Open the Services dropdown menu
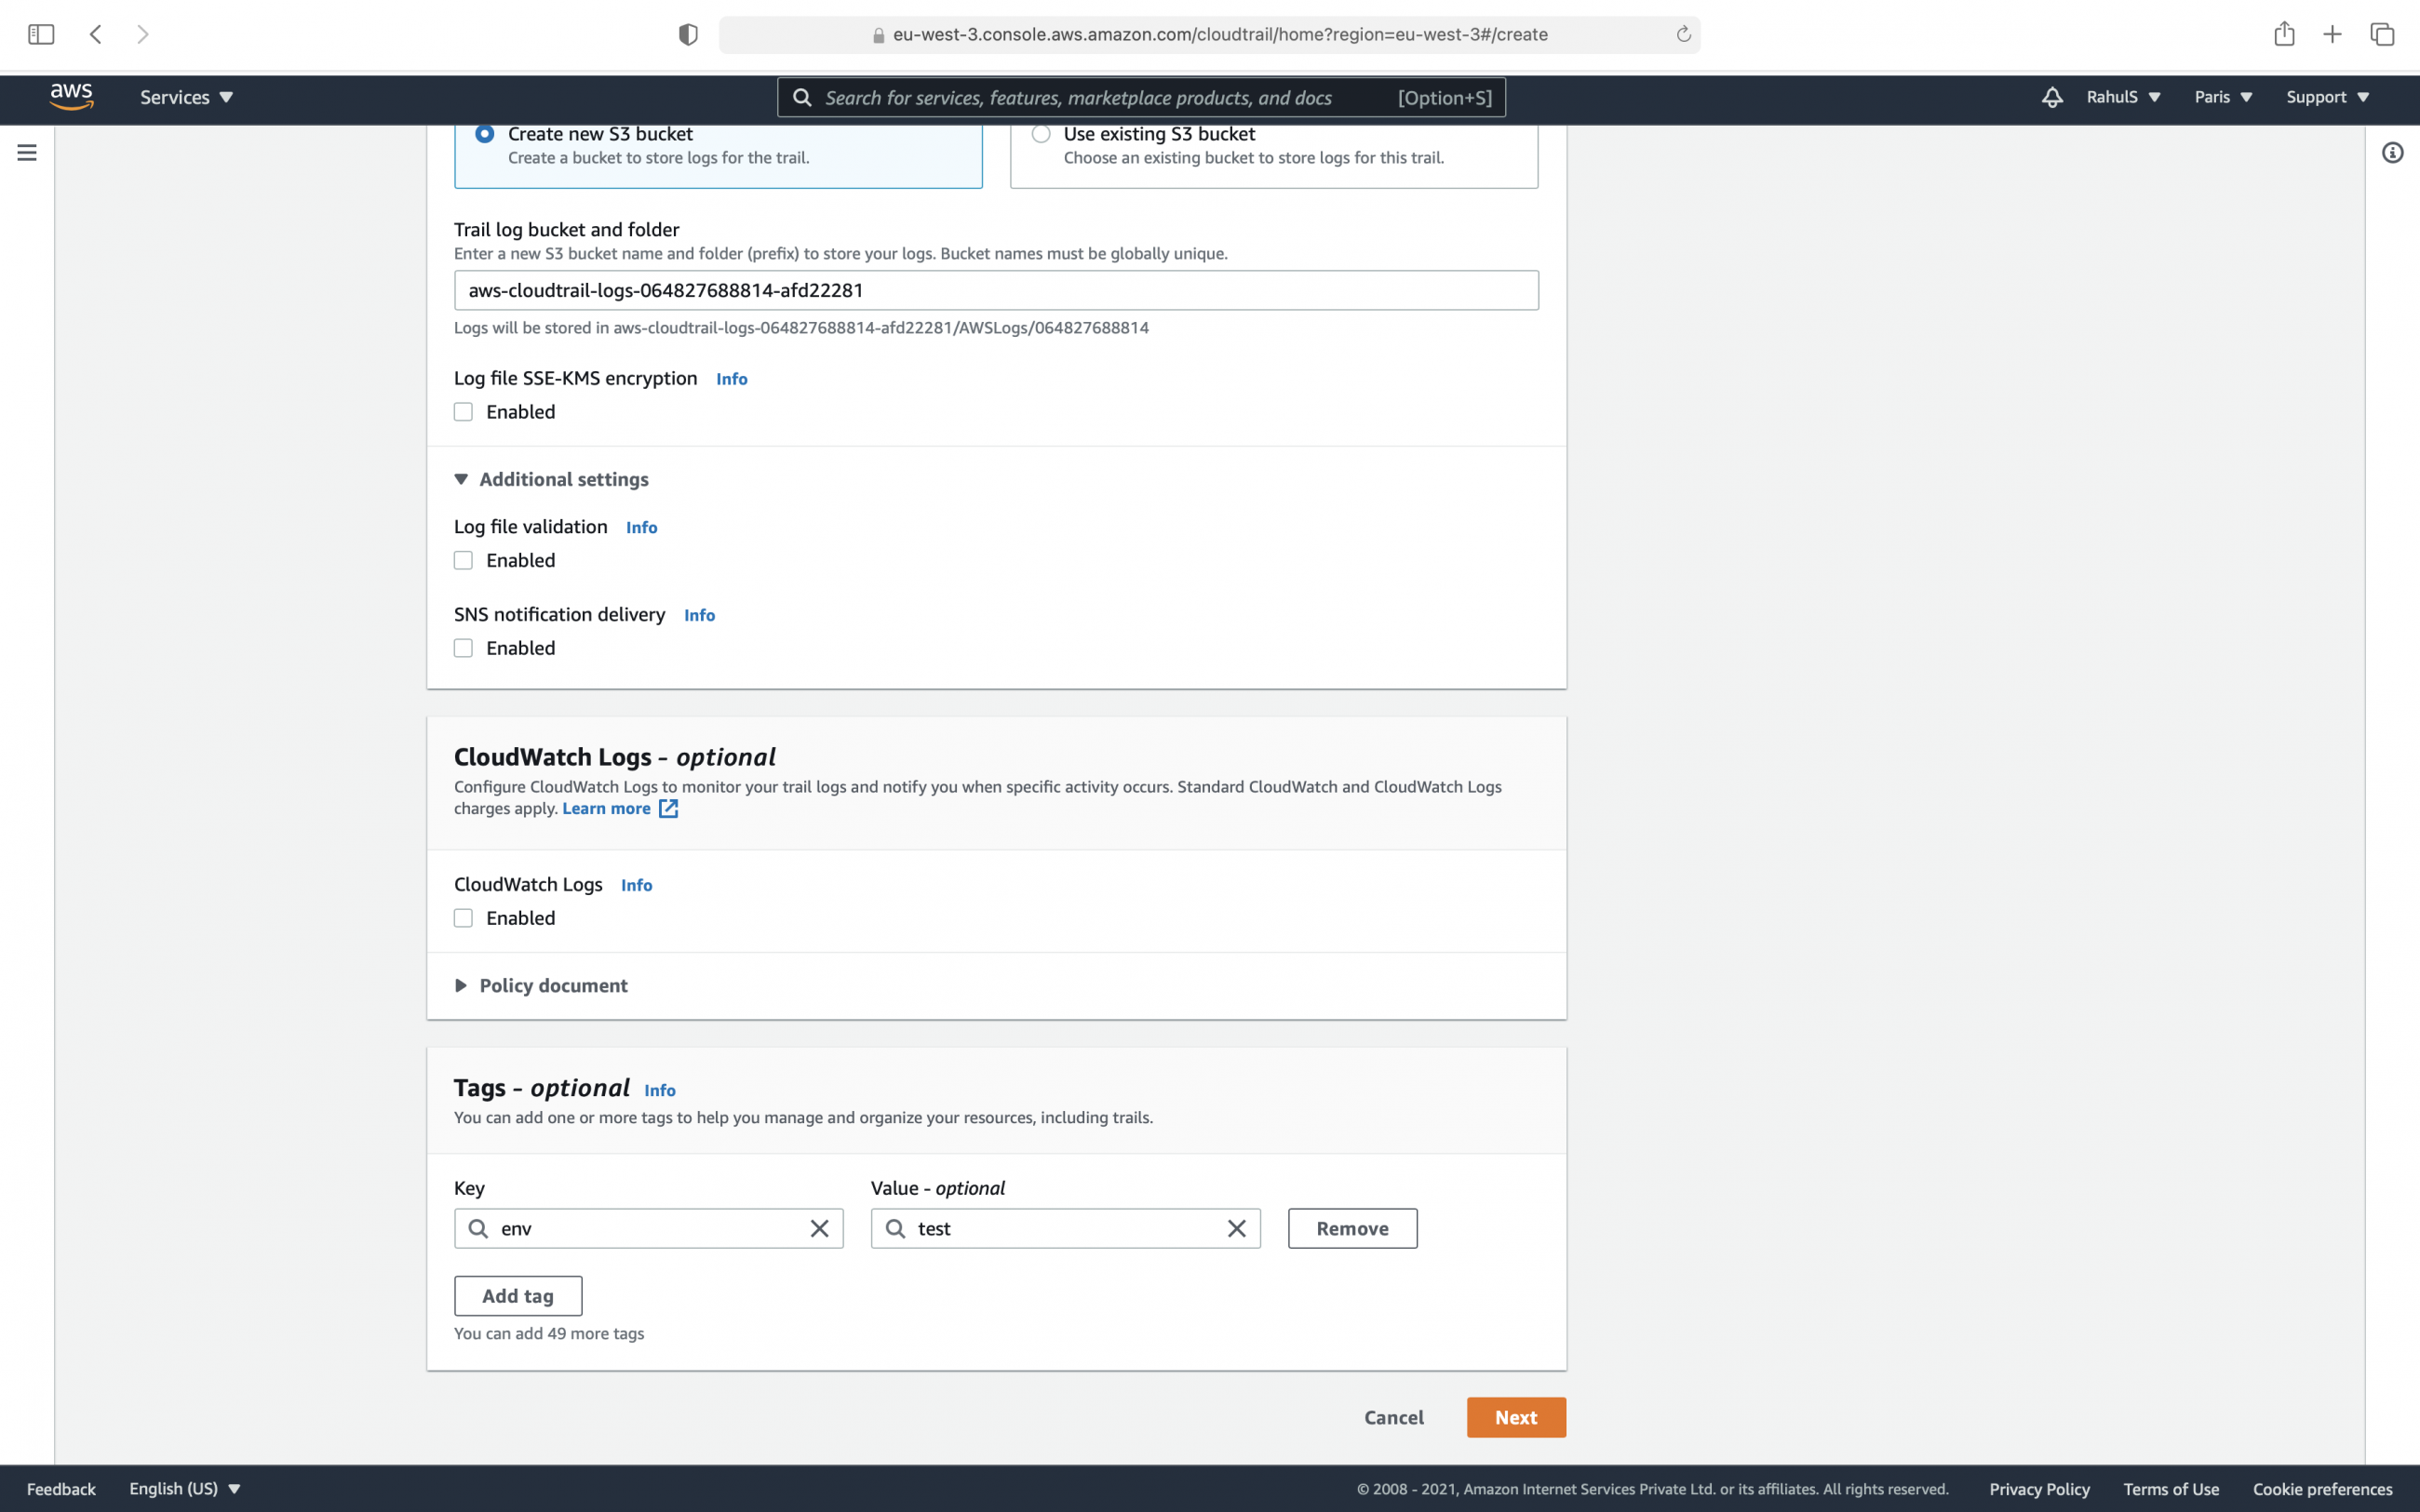Image resolution: width=2420 pixels, height=1512 pixels. click(186, 97)
